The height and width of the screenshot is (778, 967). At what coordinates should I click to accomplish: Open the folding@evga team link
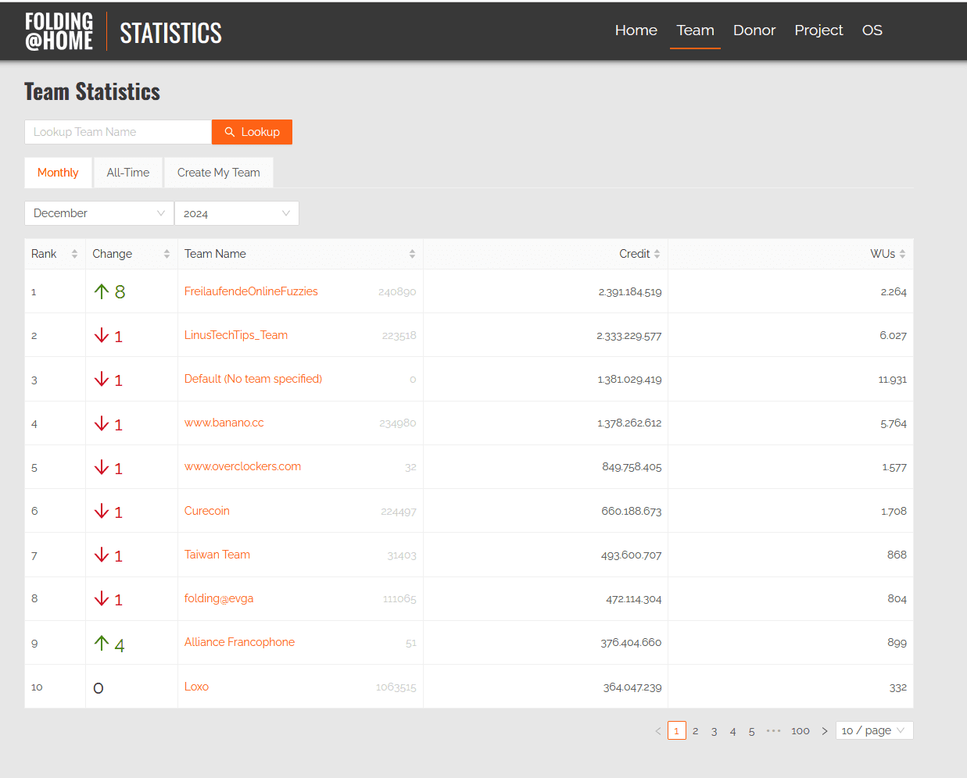click(219, 598)
